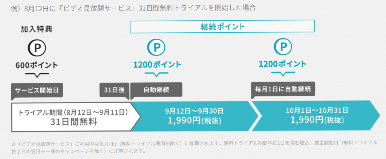Click the 毎月1日に自動継続 tag
The height and width of the screenshot is (159, 386).
[x=283, y=89]
